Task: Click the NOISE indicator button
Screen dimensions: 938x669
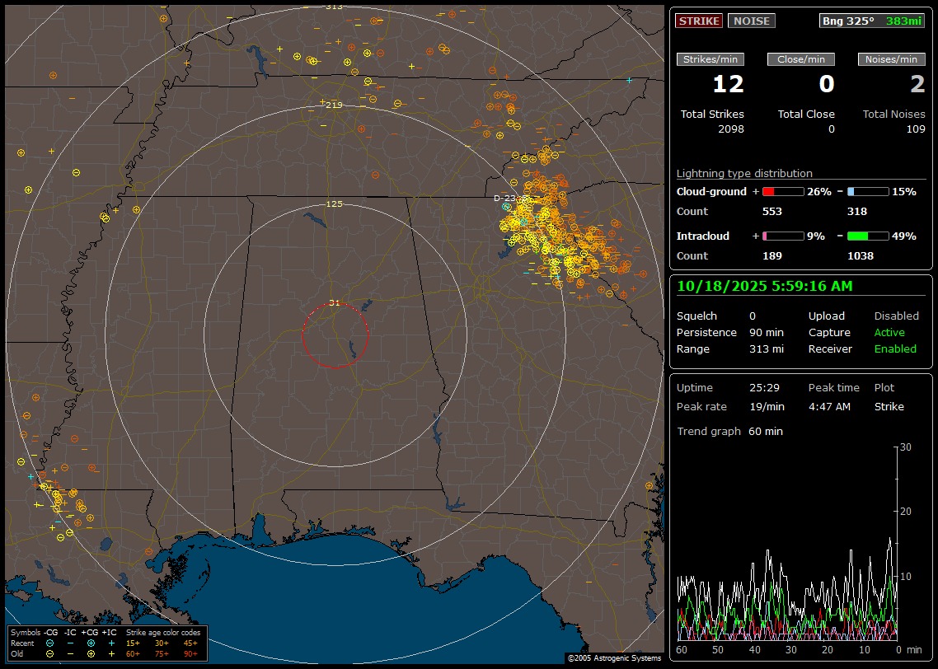Action: coord(751,21)
